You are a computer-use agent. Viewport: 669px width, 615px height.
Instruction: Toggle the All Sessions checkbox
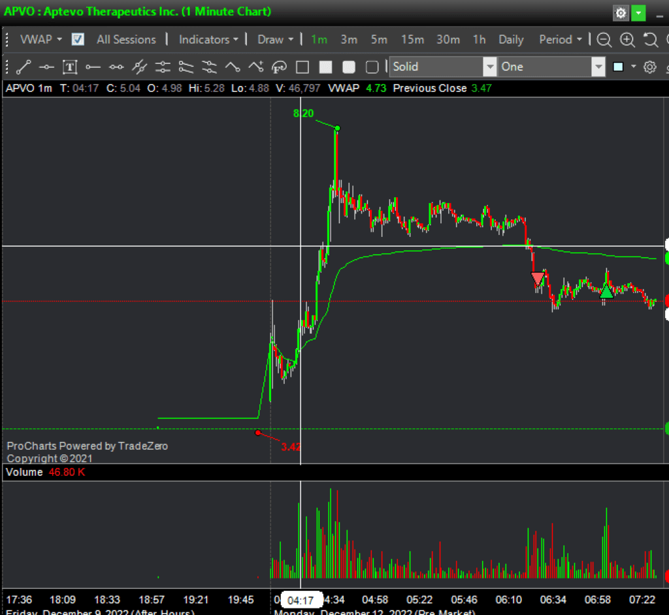(78, 39)
